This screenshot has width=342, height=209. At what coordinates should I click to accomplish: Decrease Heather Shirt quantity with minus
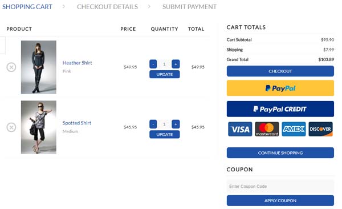point(153,64)
